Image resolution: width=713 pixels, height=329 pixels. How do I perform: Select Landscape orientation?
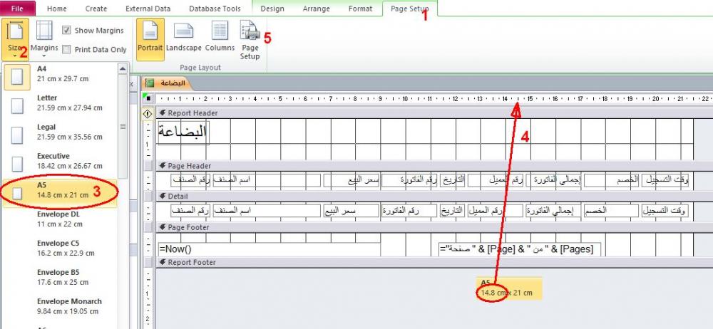tap(184, 36)
